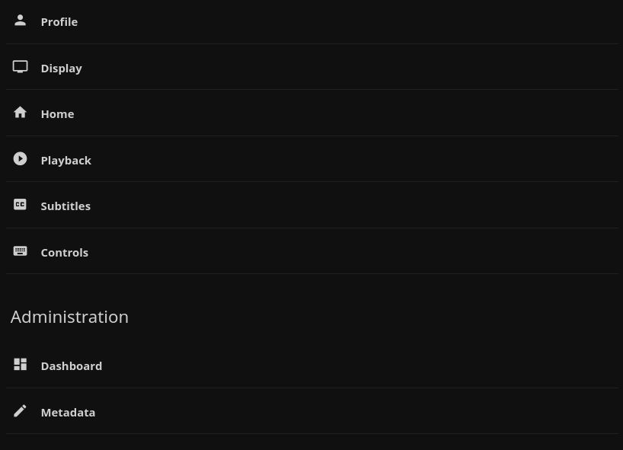623x450 pixels.
Task: Click the Controls keyboard icon
Action: [x=21, y=251]
